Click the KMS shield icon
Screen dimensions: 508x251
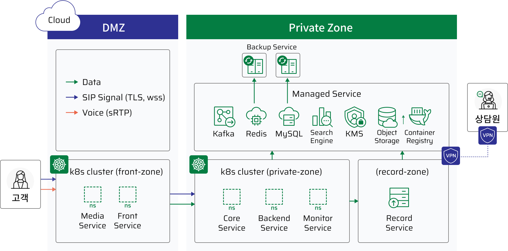point(355,117)
